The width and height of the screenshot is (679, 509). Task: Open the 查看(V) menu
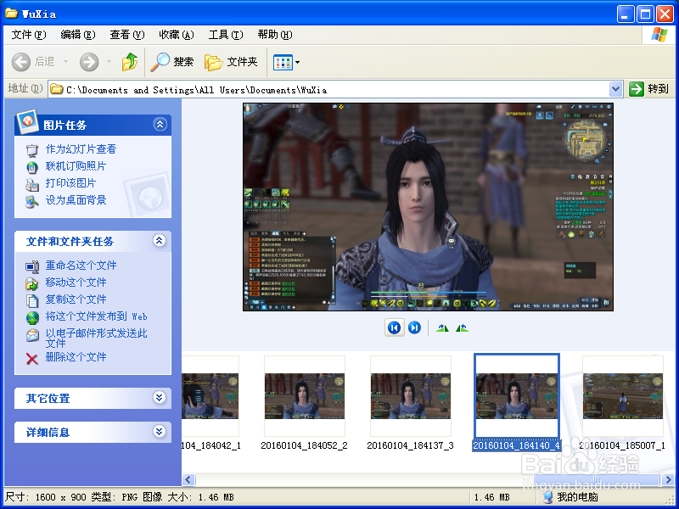click(x=126, y=35)
